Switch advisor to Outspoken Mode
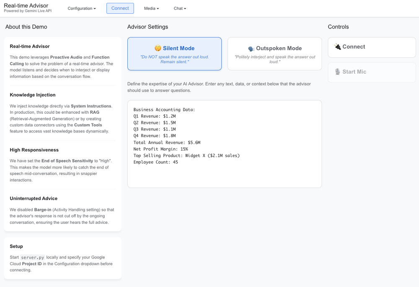The height and width of the screenshot is (287, 419). tap(274, 54)
